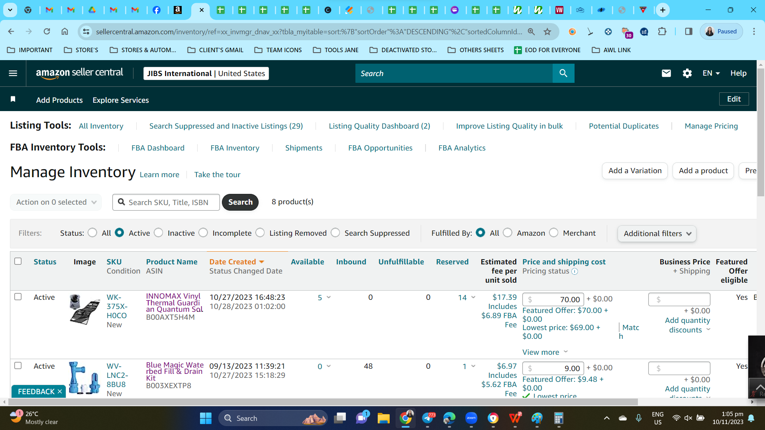Expand Available quantity arrow for Blue Magic row
This screenshot has height=430, width=765.
point(329,366)
